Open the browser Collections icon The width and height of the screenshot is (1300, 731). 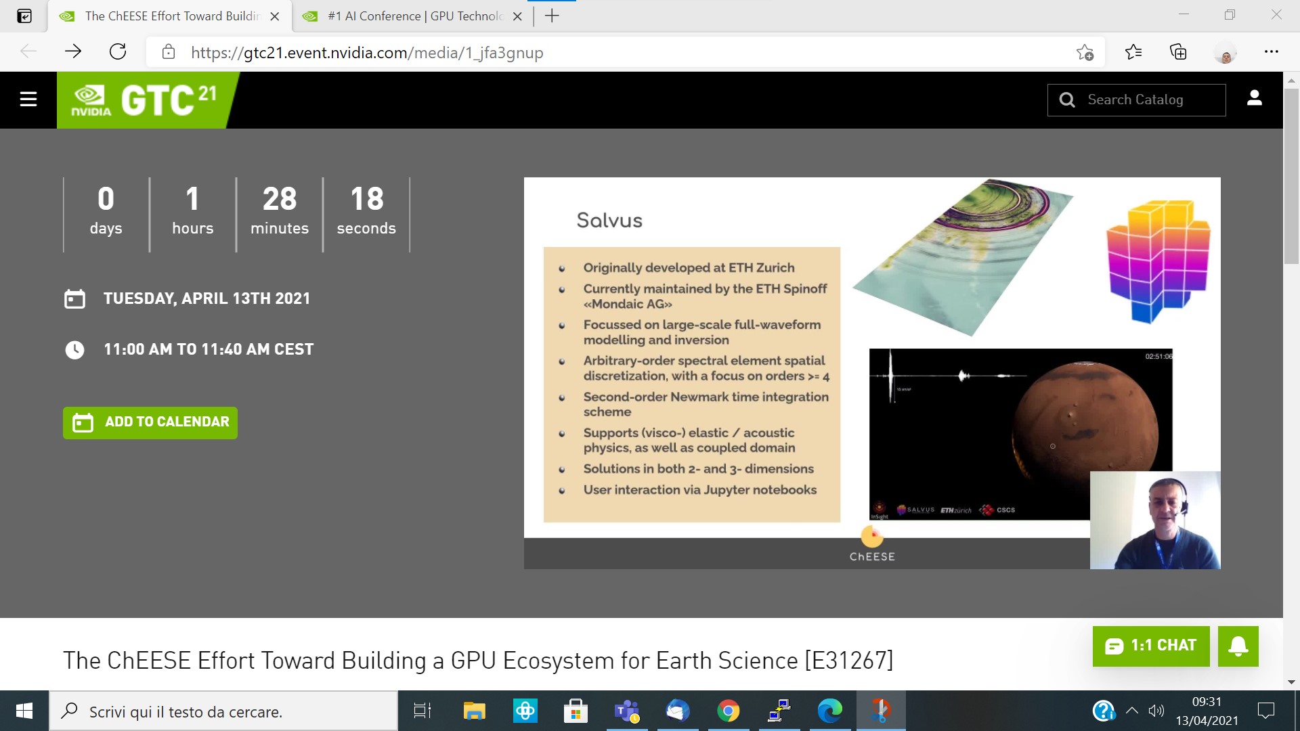coord(1179,51)
